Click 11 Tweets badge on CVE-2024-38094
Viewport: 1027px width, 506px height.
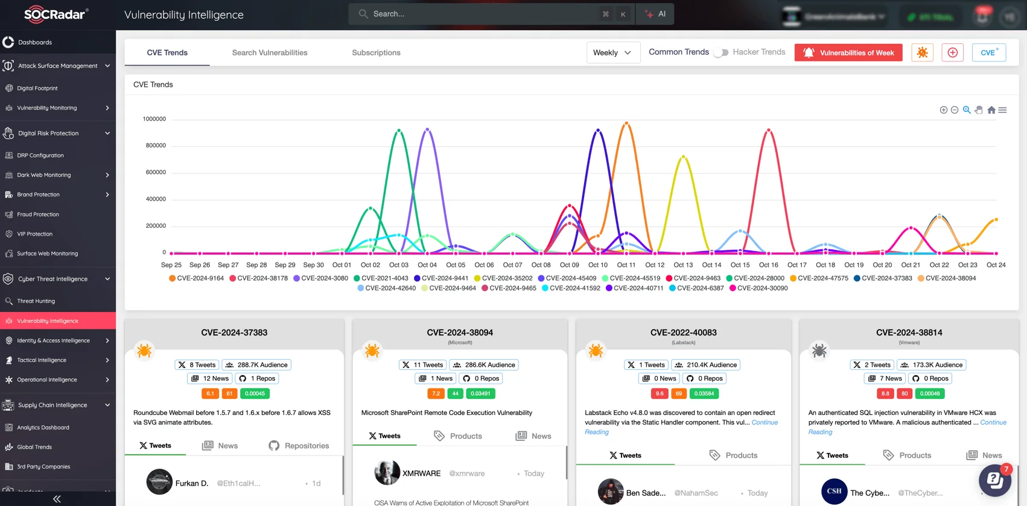422,364
